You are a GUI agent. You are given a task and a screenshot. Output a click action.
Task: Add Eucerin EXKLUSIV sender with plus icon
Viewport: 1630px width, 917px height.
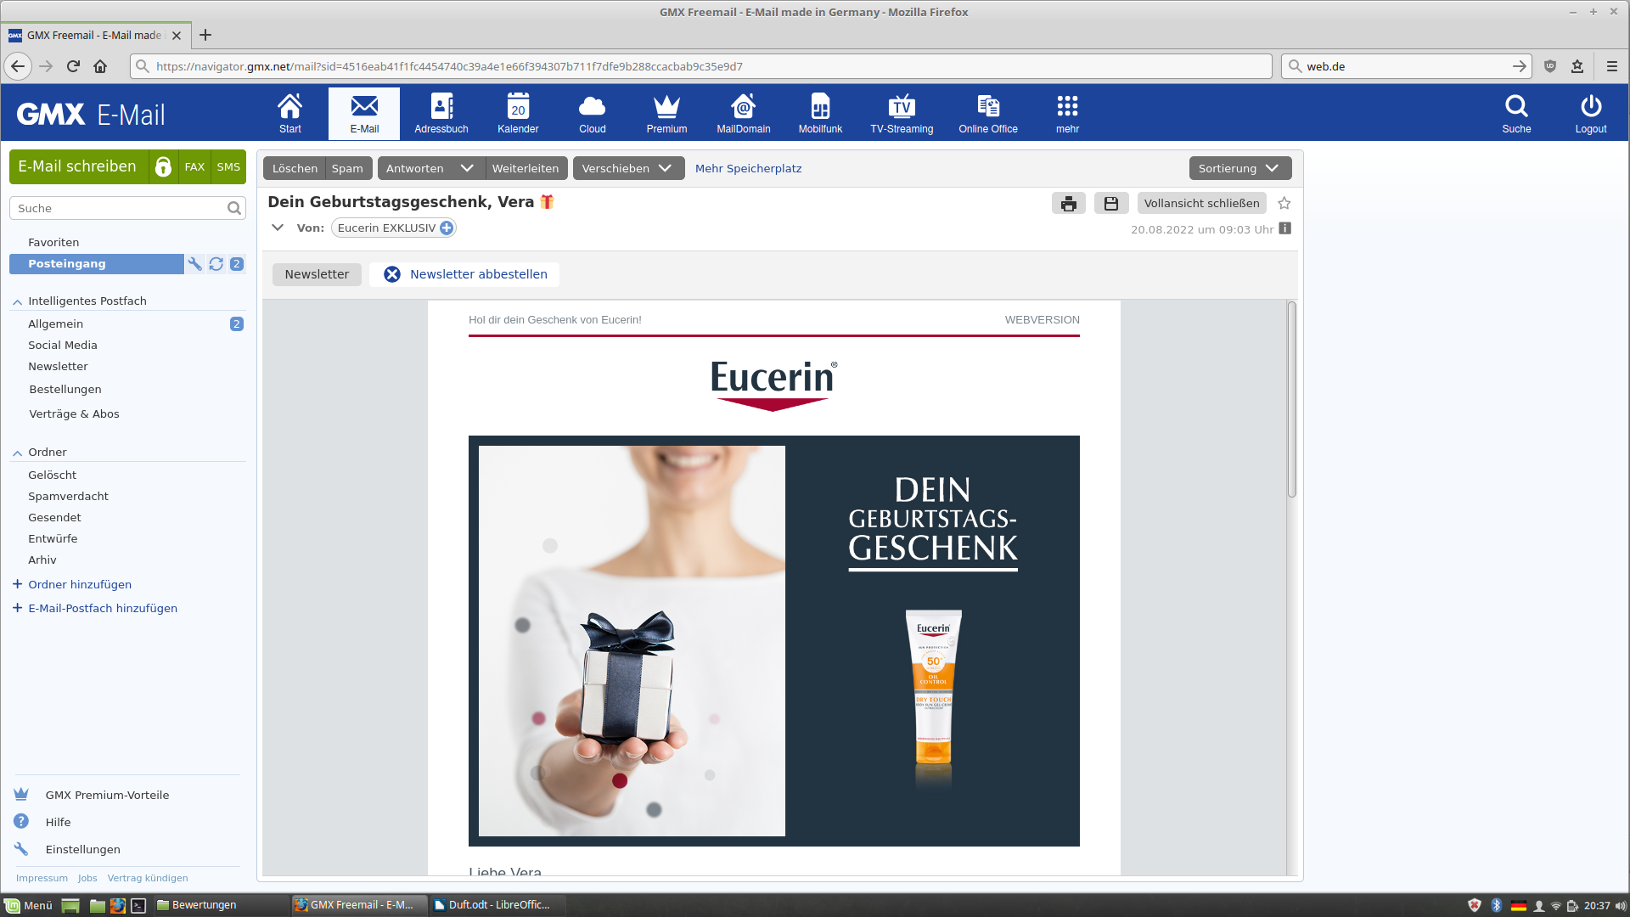(447, 228)
